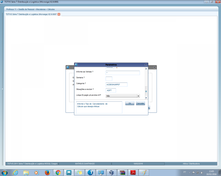Screen dimensions: 221x176
Task: Switch to the laptop-monitor app on the taskbar
Action: coord(69,173)
